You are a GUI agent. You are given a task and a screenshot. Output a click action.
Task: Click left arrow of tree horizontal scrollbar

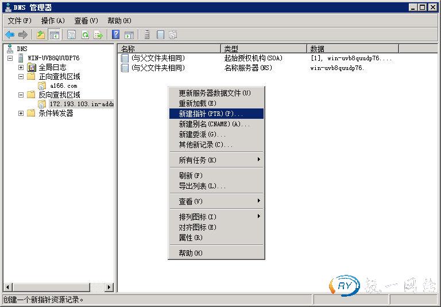coord(7,287)
